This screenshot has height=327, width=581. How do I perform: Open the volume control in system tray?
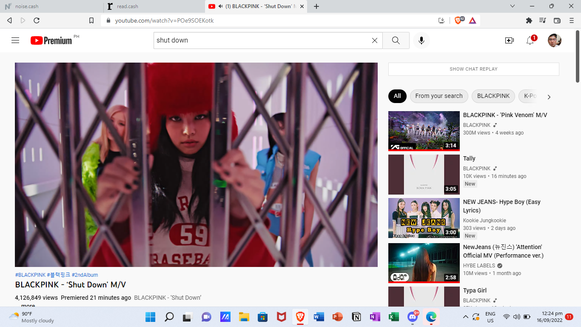click(x=517, y=317)
